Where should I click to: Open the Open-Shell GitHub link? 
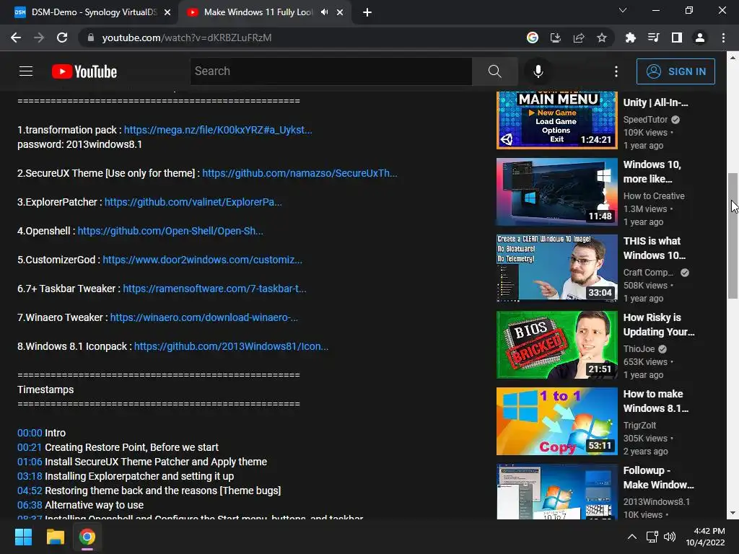pos(170,231)
